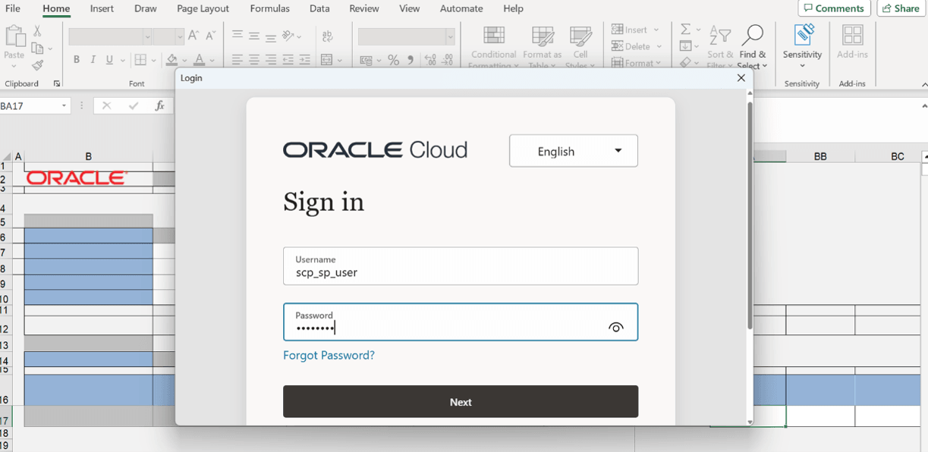Open the English language dropdown
The width and height of the screenshot is (928, 452).
(x=573, y=151)
